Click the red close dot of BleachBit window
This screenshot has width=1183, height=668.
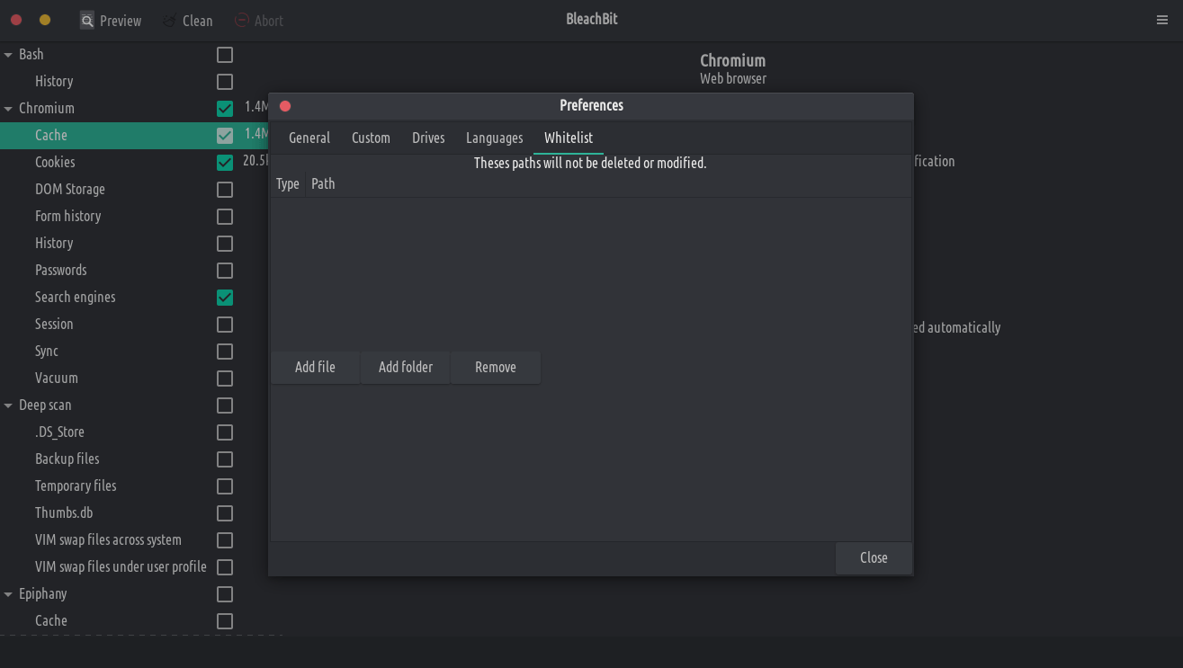16,20
